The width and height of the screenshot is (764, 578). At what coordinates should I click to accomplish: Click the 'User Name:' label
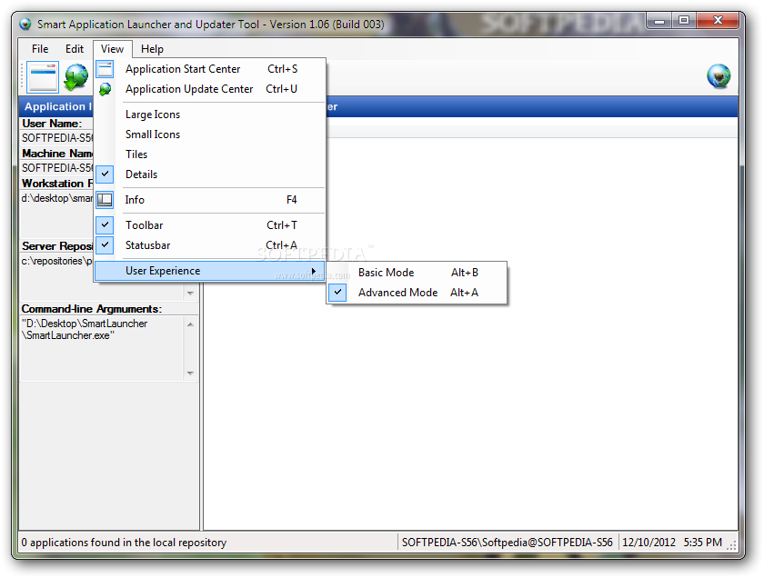[x=52, y=124]
